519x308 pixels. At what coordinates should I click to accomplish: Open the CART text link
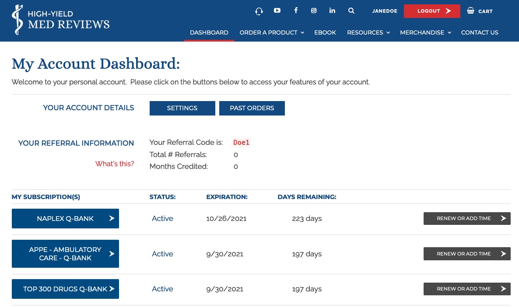point(485,11)
